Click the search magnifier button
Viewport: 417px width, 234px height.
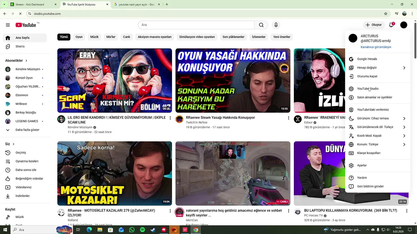coord(261,25)
